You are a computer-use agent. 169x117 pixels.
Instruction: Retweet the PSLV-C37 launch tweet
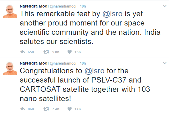coord(46,109)
